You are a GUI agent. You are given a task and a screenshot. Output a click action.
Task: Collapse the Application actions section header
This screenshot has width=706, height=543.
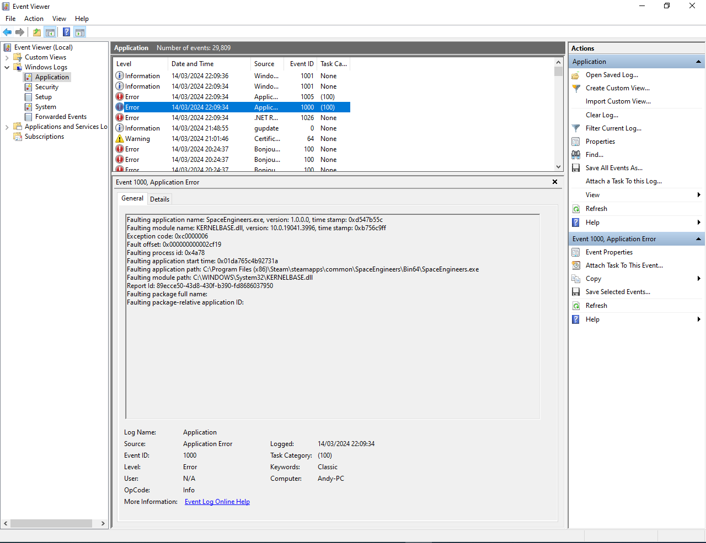point(698,62)
